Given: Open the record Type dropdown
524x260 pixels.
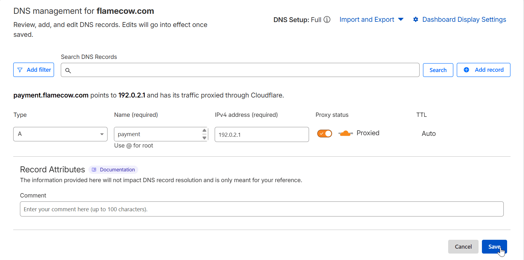Looking at the screenshot, I should point(60,134).
